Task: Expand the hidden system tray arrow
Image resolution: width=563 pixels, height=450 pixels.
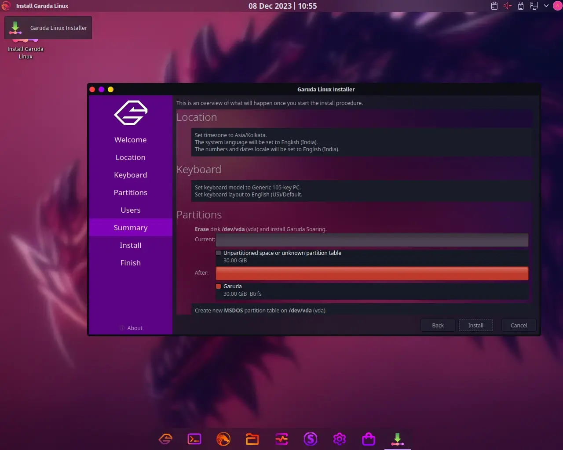Action: (x=546, y=6)
